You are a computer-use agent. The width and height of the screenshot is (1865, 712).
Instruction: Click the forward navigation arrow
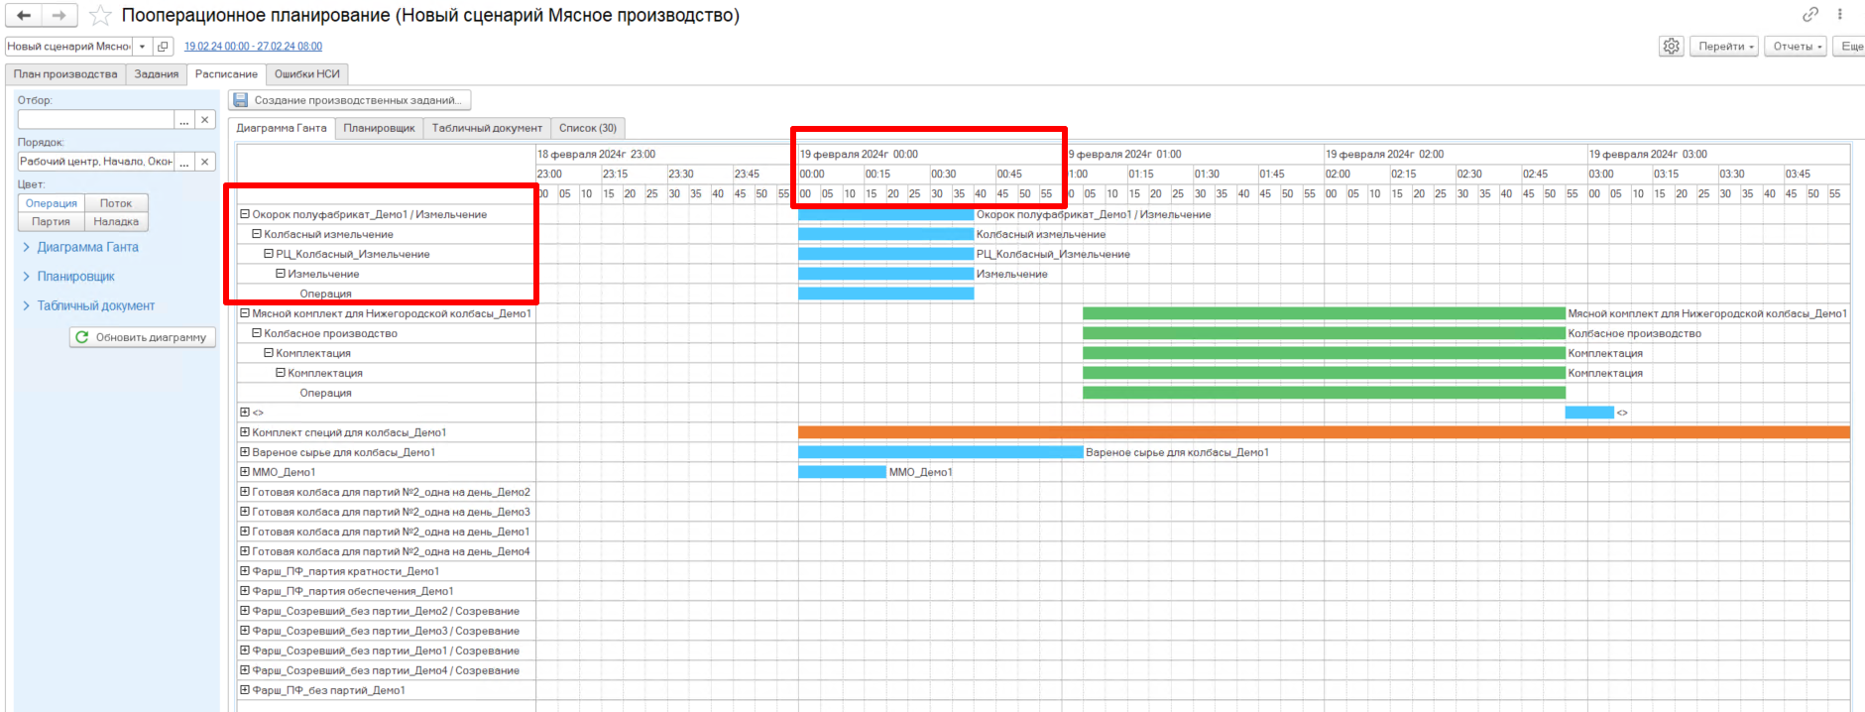(59, 15)
